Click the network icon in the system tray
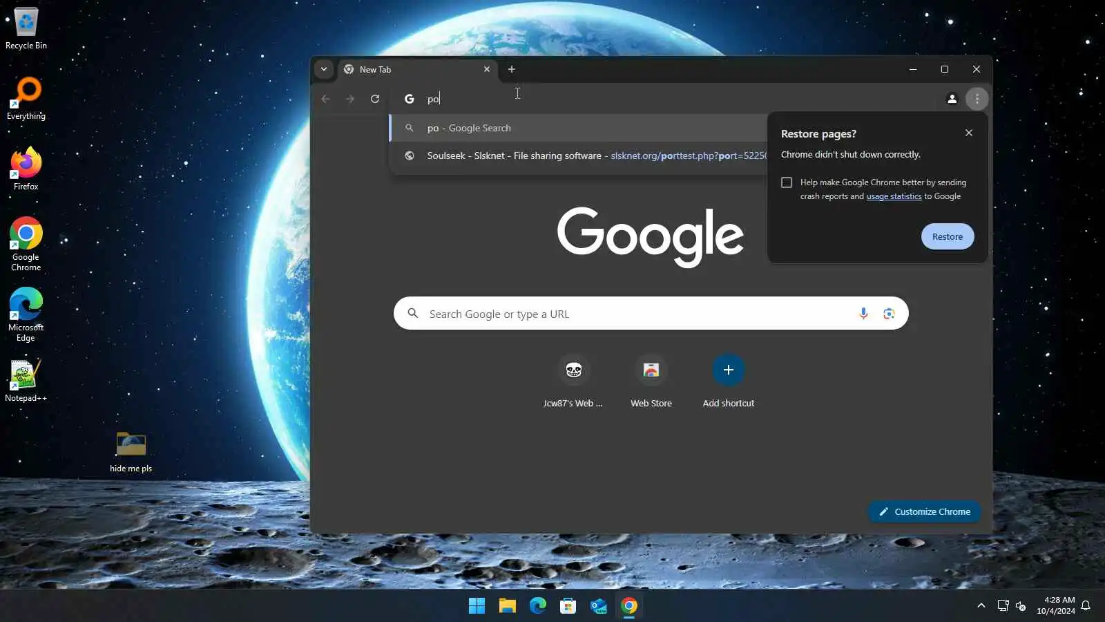Viewport: 1105px width, 622px height. [1003, 606]
